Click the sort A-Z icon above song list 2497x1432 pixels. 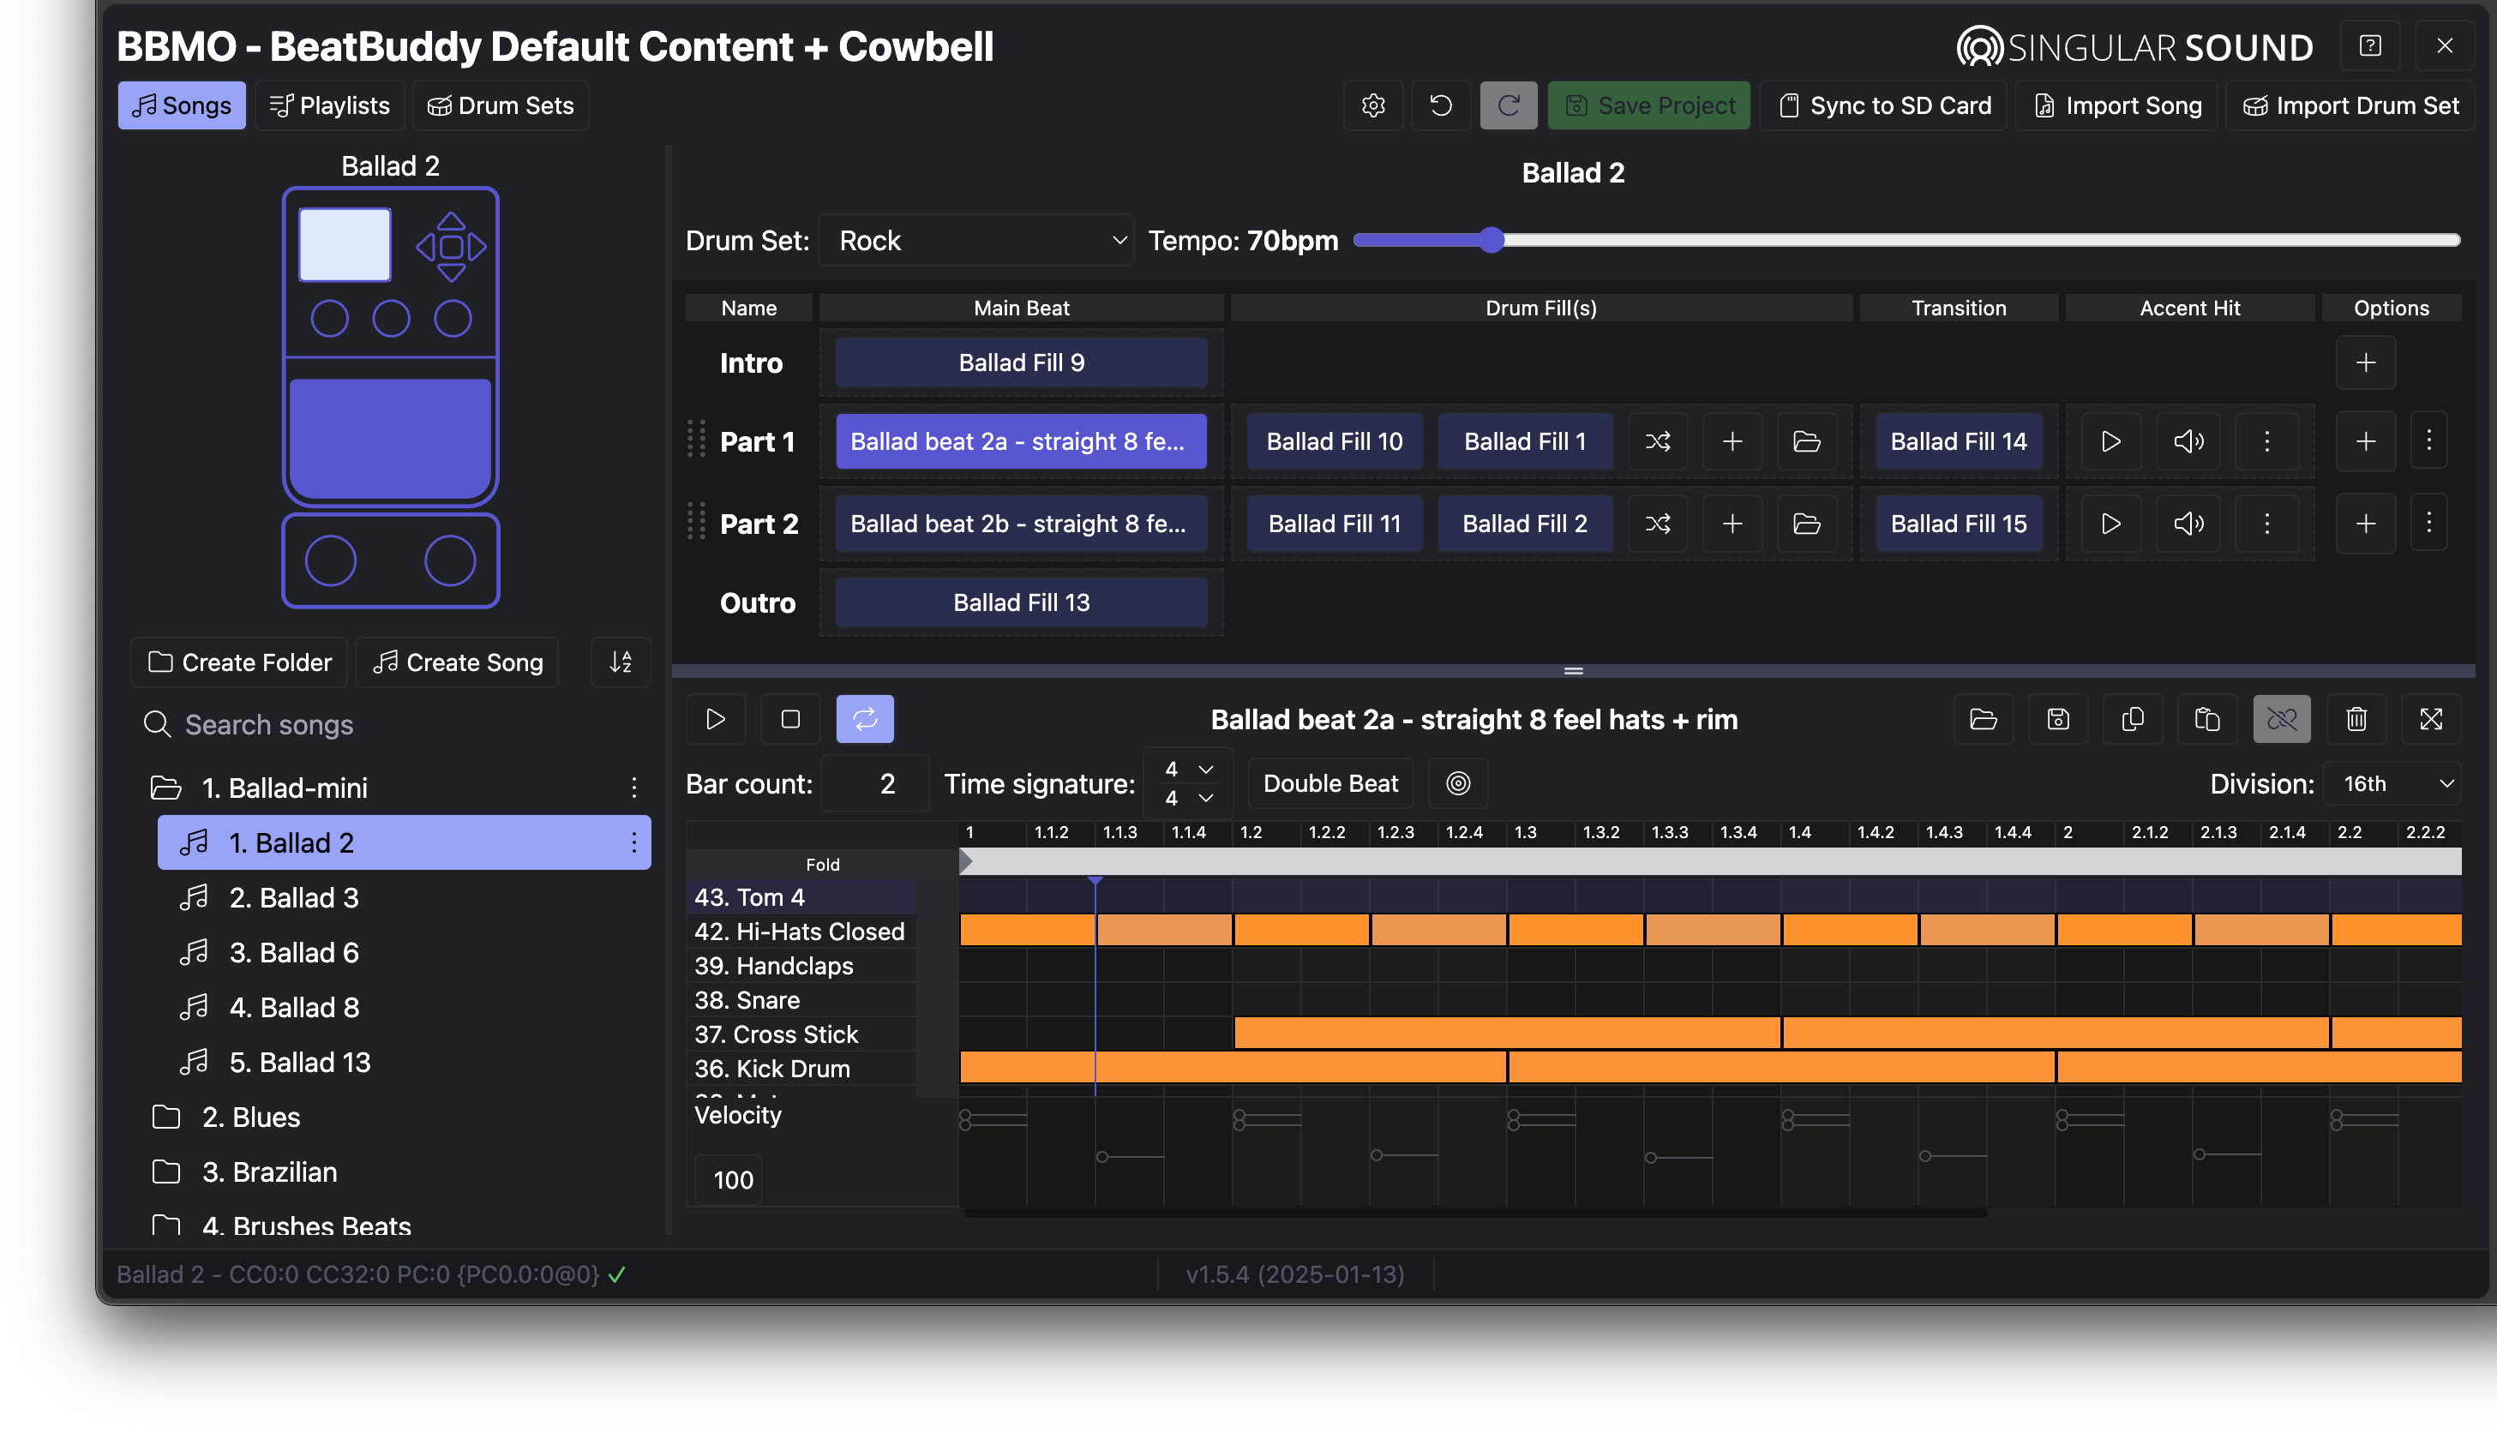pyautogui.click(x=621, y=662)
